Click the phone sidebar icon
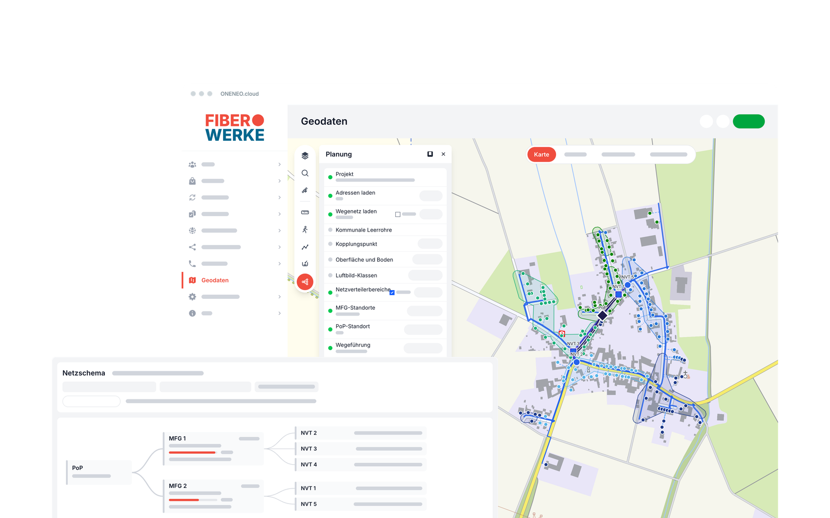830x518 pixels. tap(192, 264)
